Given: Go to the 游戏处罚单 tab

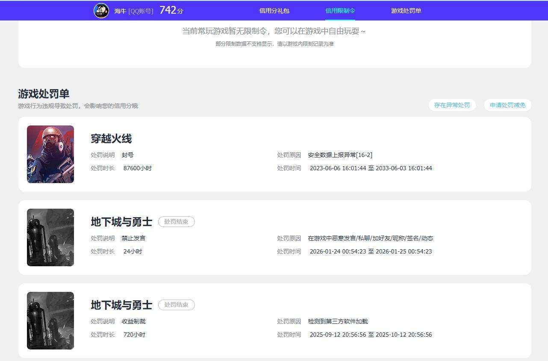Looking at the screenshot, I should [406, 11].
